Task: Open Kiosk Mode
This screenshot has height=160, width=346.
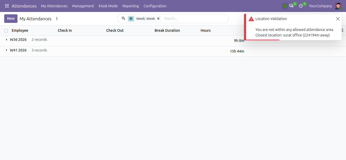Action: (108, 6)
